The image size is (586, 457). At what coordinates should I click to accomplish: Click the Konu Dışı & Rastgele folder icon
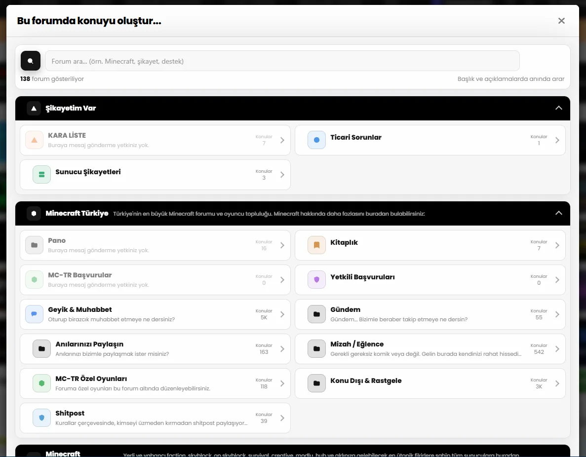pos(316,383)
